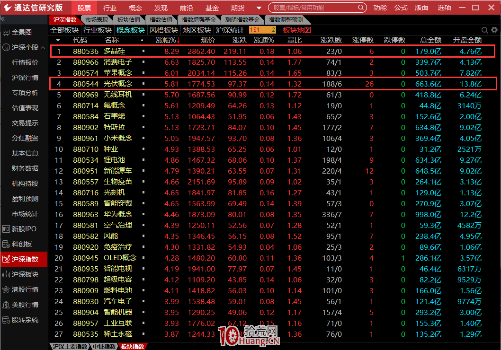Switch to the 指数调整预测 tab
501x350 pixels.
[x=286, y=20]
